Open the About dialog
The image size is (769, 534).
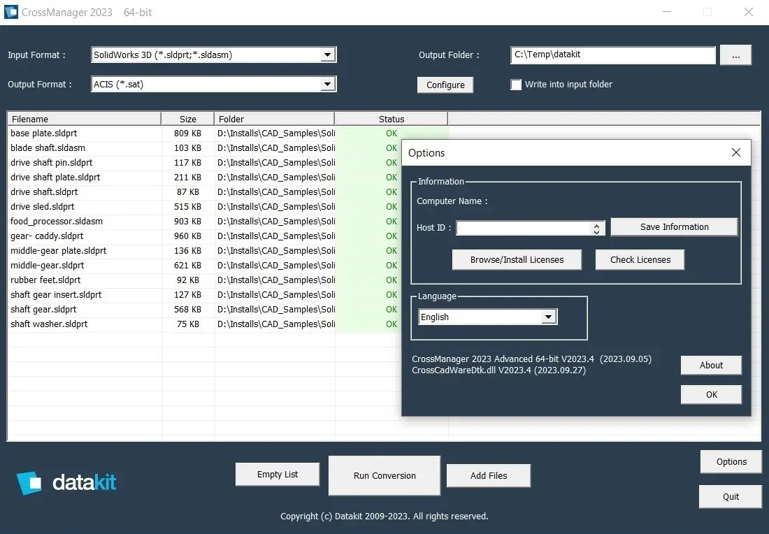pos(711,366)
